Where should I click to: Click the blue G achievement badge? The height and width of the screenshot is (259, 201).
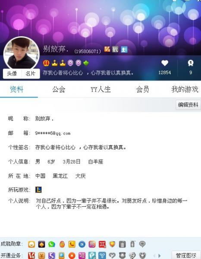(82, 244)
